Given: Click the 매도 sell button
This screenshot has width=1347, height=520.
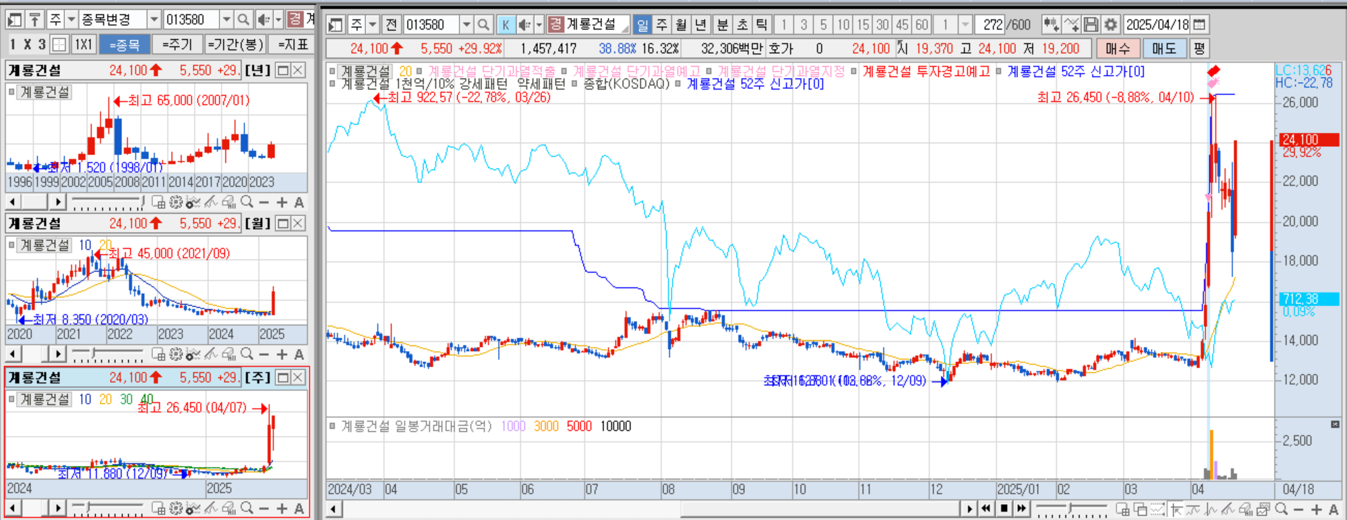Looking at the screenshot, I should [x=1164, y=48].
